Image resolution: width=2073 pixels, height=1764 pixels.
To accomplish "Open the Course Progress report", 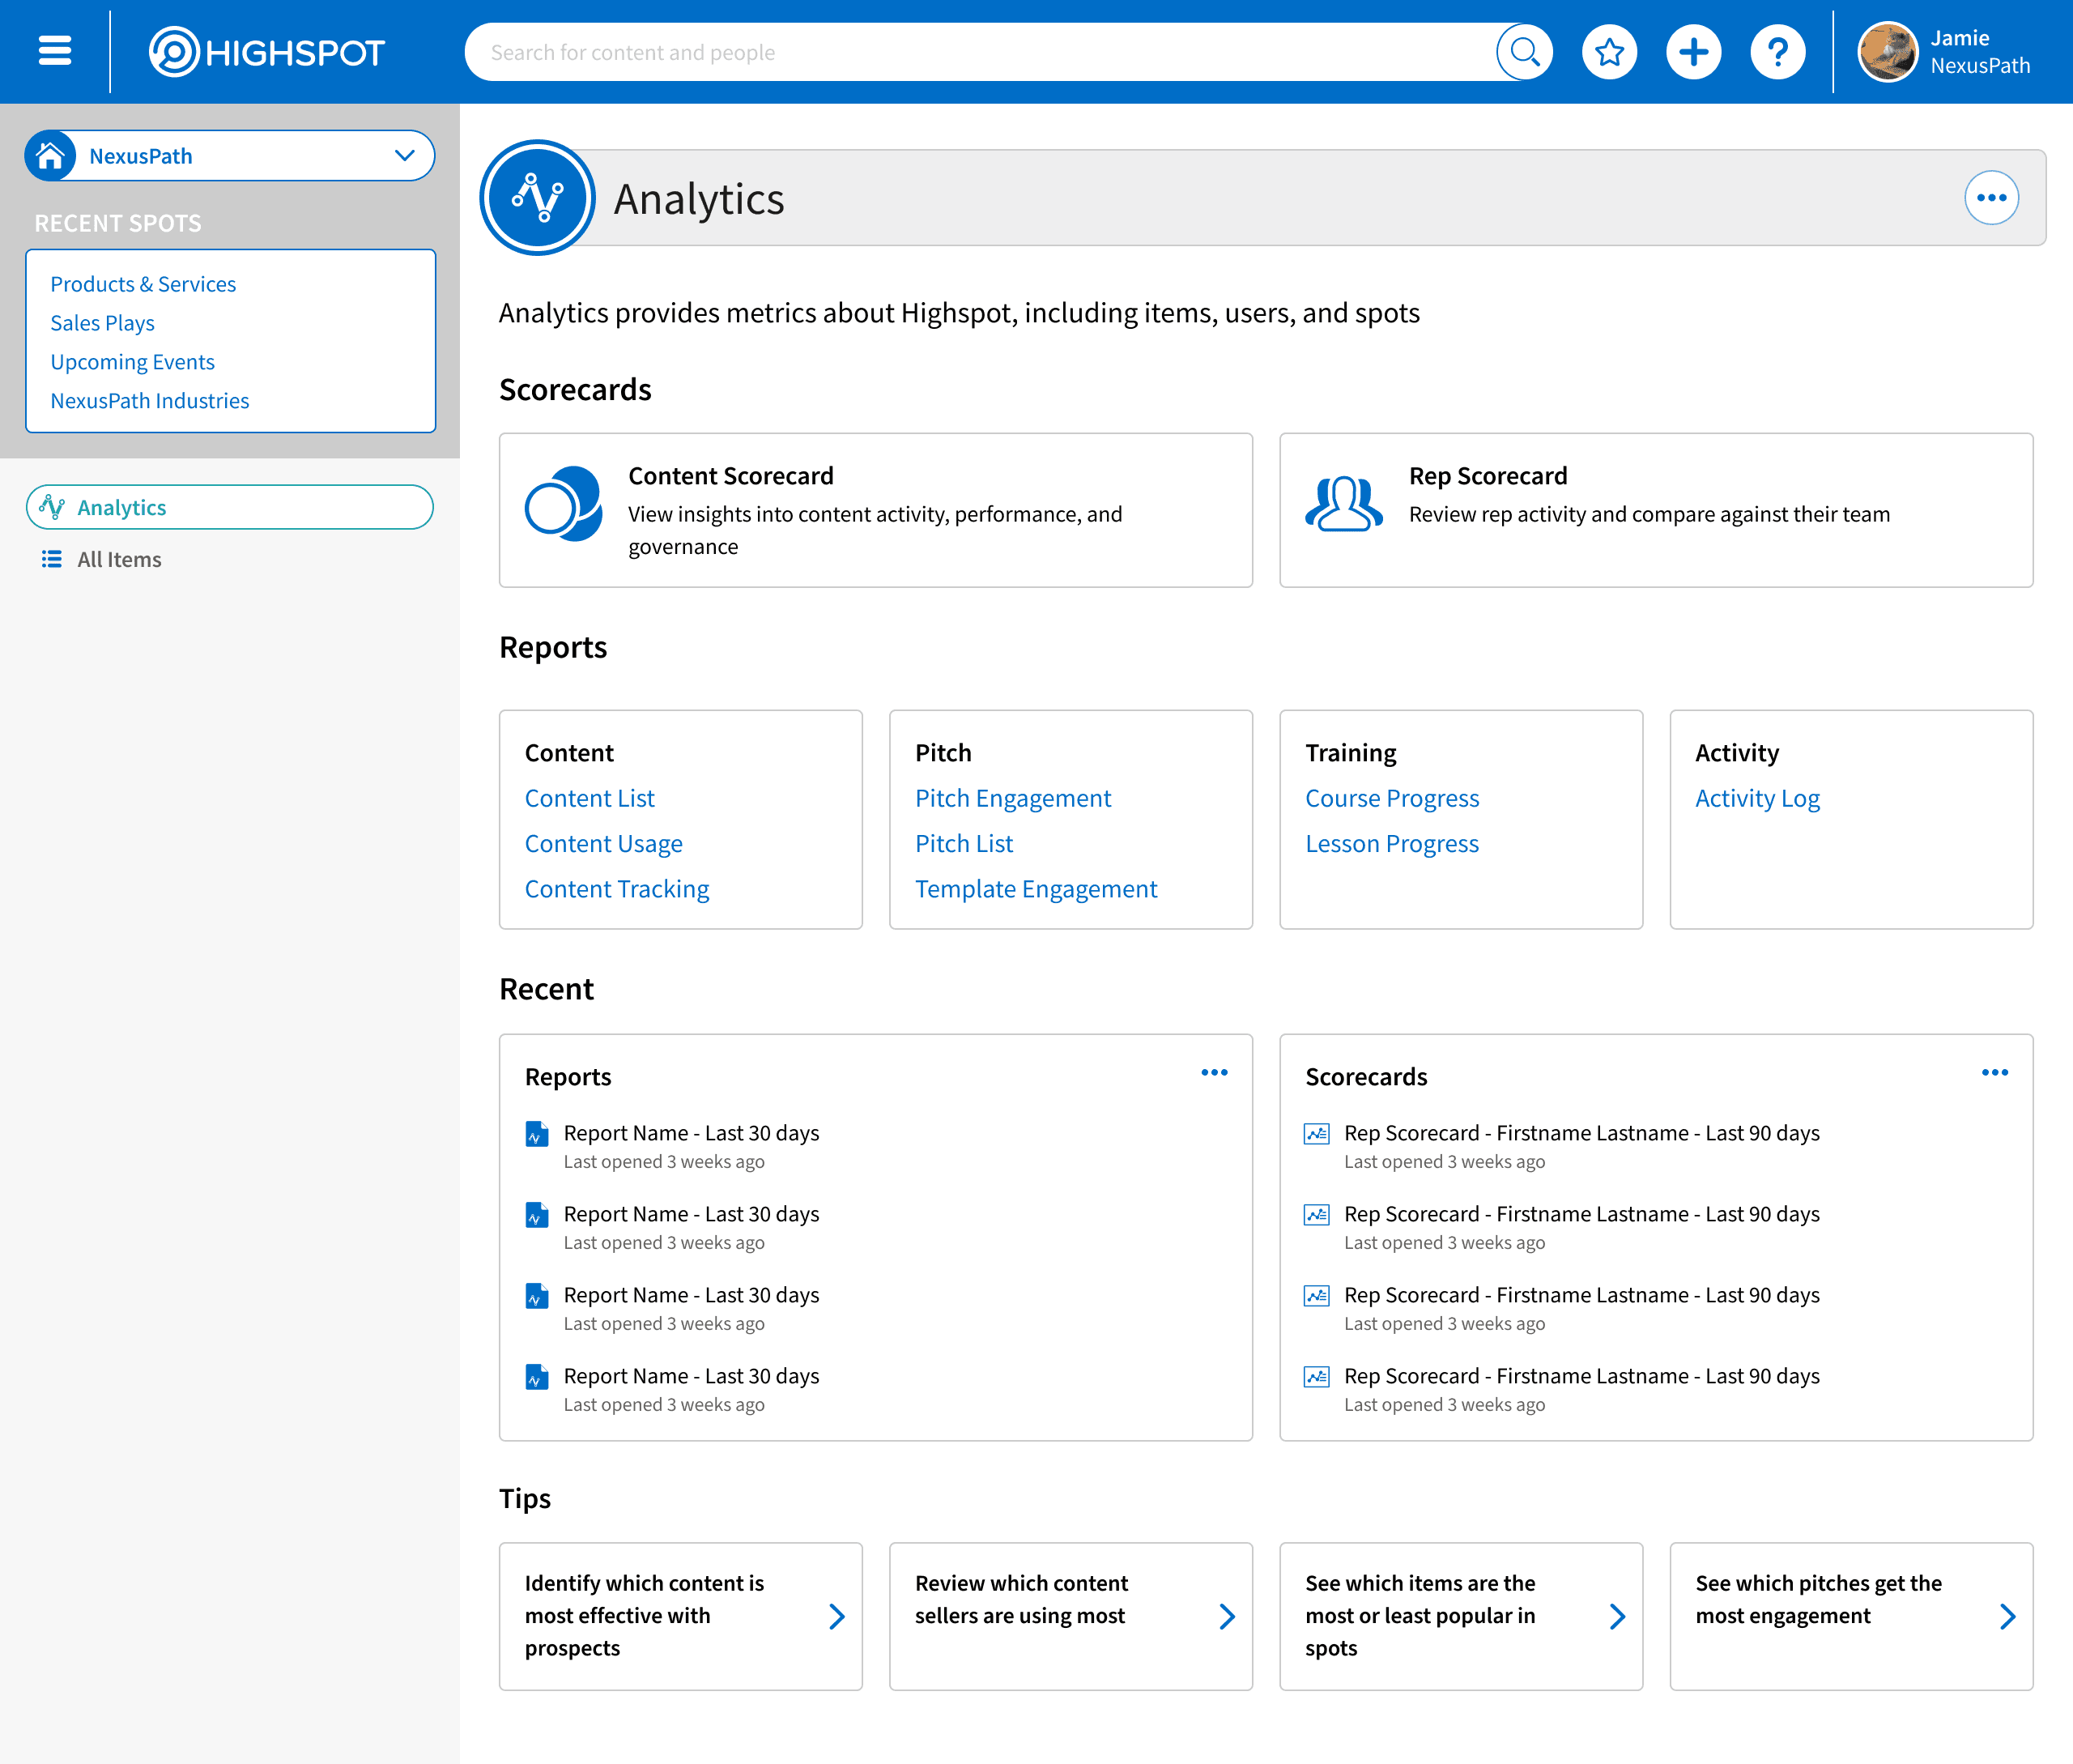I will [1392, 798].
